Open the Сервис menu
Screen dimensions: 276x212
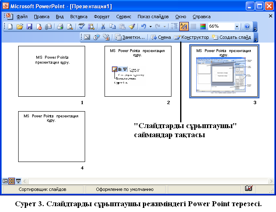[x=124, y=17]
